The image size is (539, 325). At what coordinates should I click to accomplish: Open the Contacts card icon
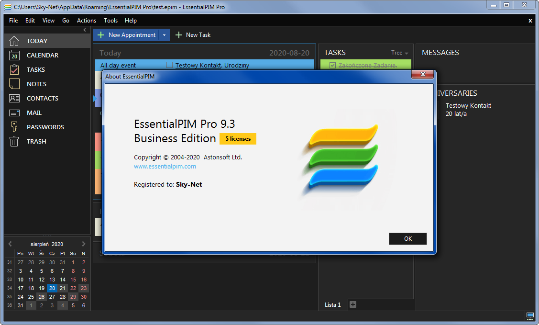[x=14, y=98]
